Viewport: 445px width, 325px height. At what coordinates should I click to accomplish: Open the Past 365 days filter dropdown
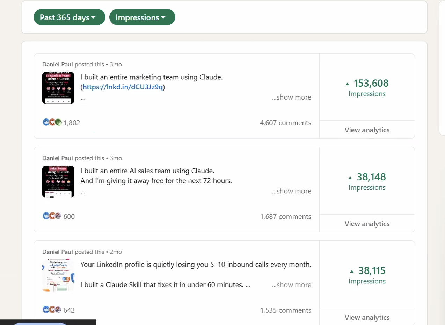69,17
